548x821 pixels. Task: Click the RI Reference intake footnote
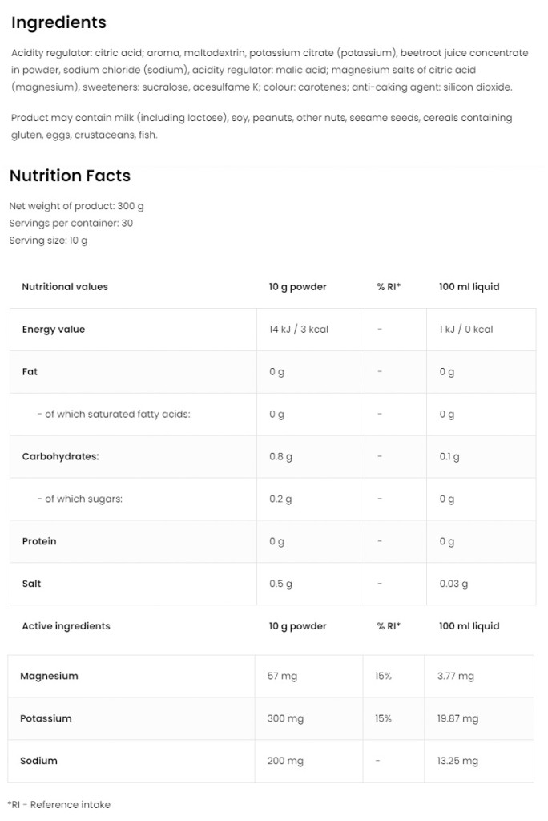point(59,804)
